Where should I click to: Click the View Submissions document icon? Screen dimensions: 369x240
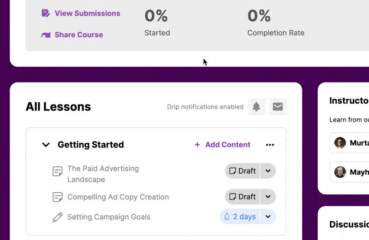pyautogui.click(x=46, y=13)
